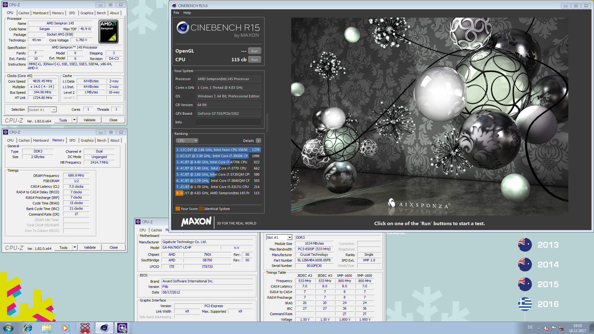Open Tools dropdown arrow in Memory CPU-Z
This screenshot has width=594, height=334.
click(75, 247)
